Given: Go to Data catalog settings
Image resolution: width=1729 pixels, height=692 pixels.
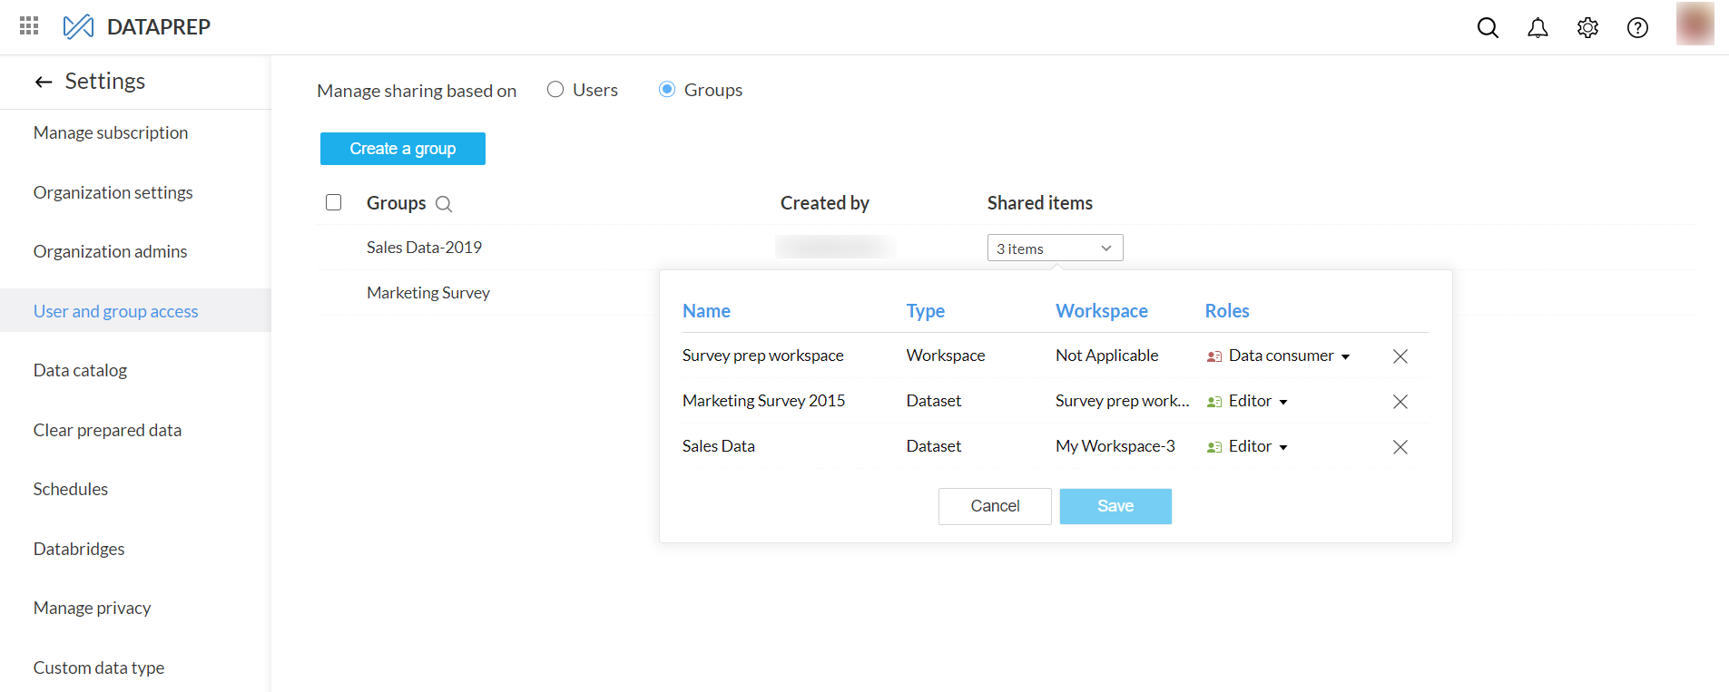Looking at the screenshot, I should click(80, 370).
